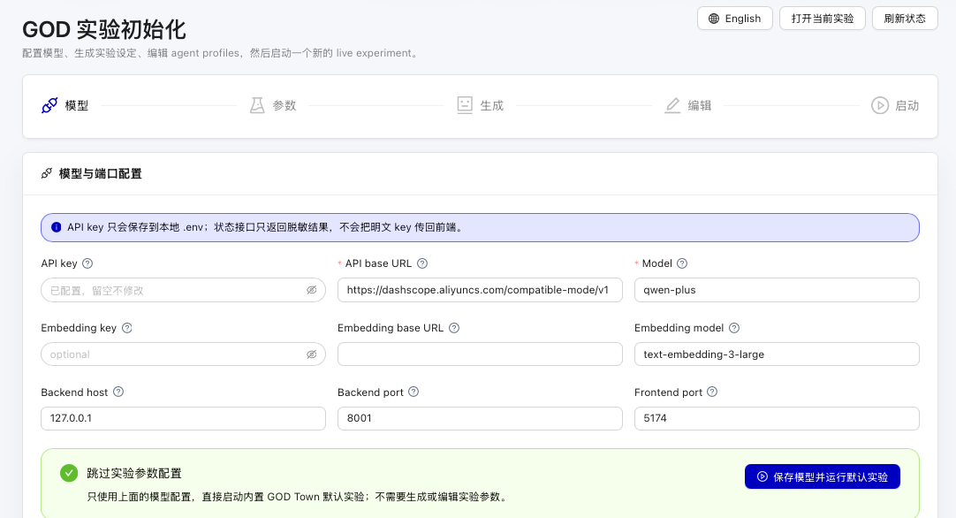Click the play-circle icon of 启动 step
The image size is (956, 518).
coord(880,105)
